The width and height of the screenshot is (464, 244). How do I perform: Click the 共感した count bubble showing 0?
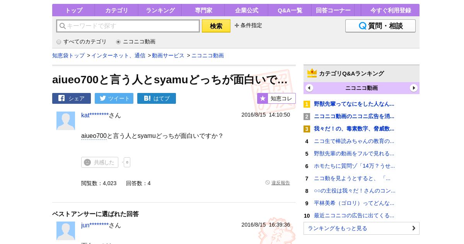[127, 162]
